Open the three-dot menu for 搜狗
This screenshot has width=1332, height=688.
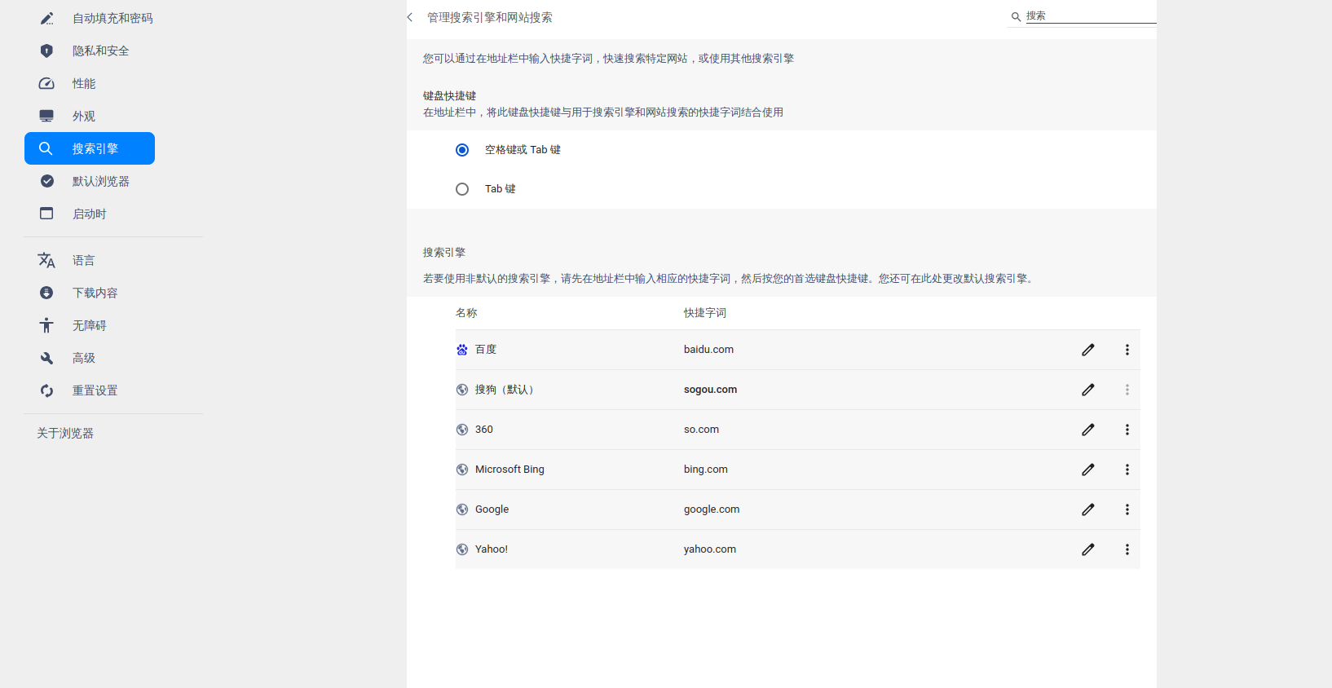tap(1127, 390)
